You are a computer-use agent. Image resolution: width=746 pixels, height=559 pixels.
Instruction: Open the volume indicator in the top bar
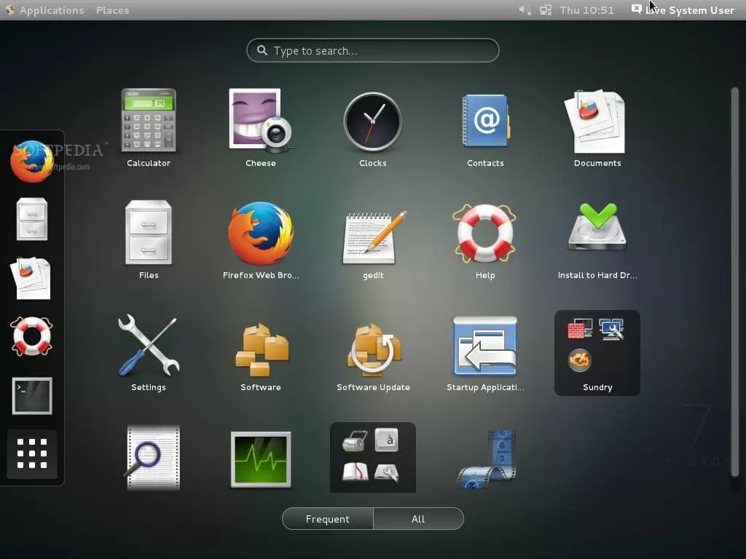[x=523, y=10]
